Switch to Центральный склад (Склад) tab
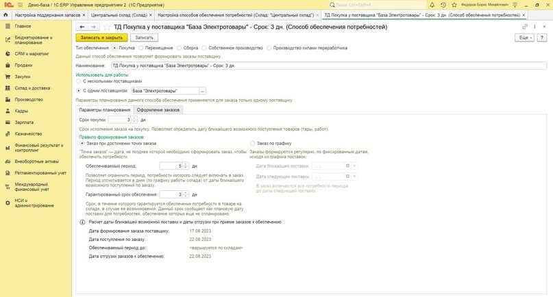This screenshot has width=553, height=297. [x=119, y=15]
